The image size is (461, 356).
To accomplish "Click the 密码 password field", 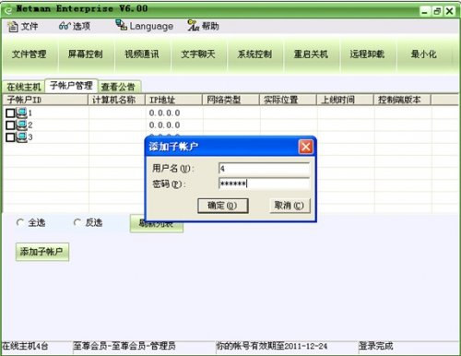I will pos(264,184).
